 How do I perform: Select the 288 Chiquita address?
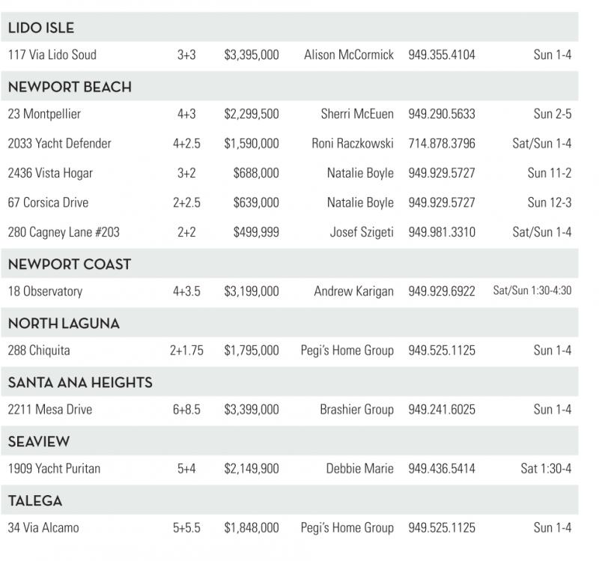(40, 350)
